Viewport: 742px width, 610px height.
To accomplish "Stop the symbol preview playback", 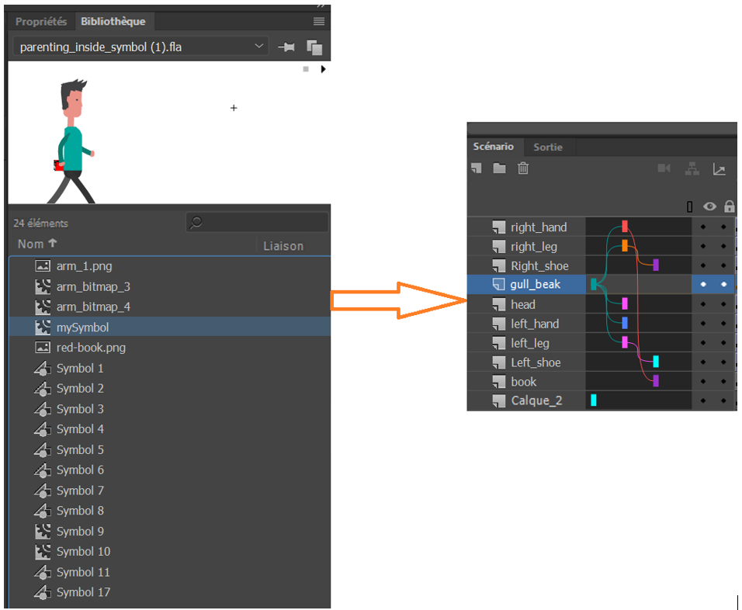I will click(x=306, y=69).
